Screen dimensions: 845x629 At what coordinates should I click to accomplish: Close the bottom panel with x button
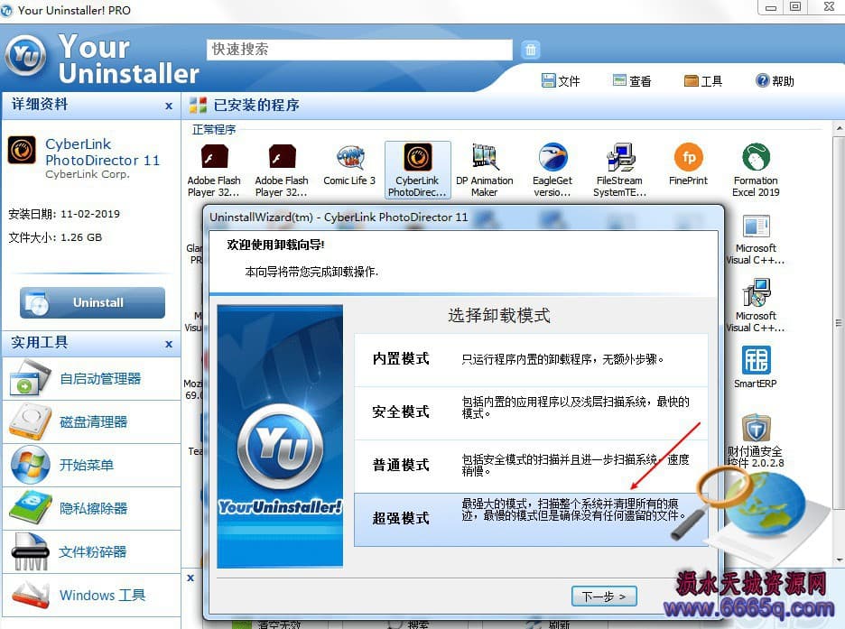click(x=190, y=578)
